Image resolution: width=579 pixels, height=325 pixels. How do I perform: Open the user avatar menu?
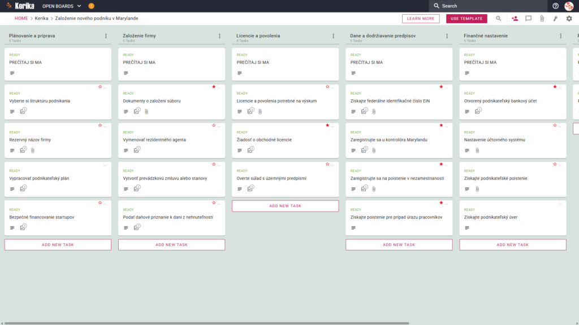click(x=569, y=6)
